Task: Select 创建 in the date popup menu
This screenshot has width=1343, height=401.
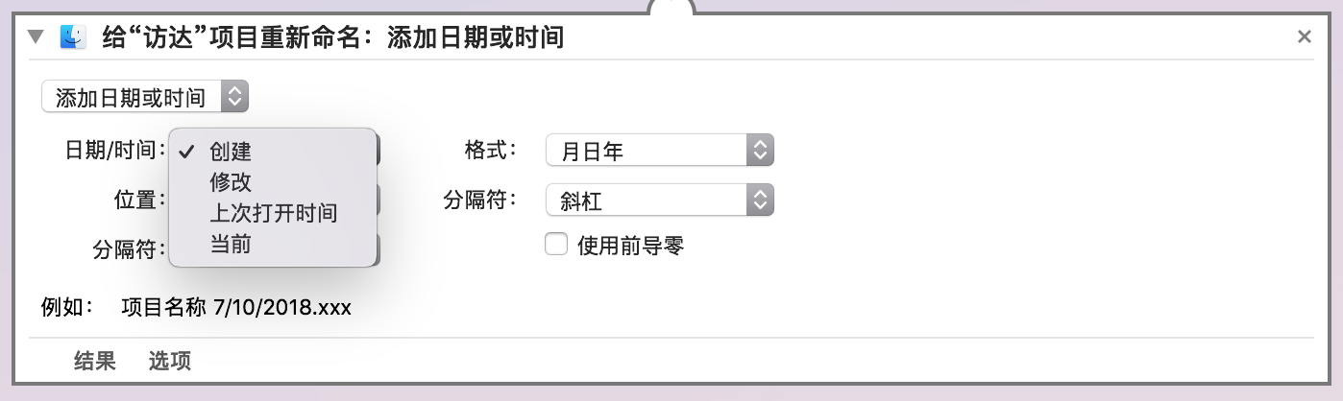Action: [231, 152]
